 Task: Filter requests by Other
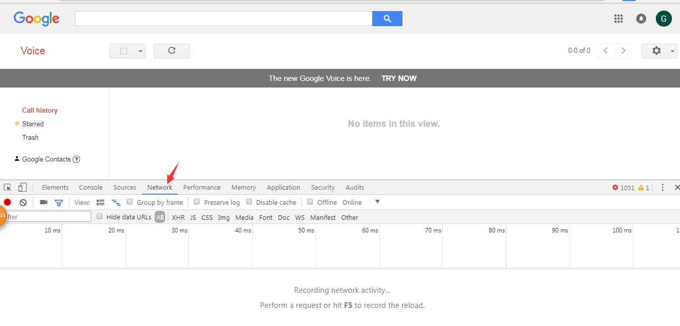(x=350, y=217)
